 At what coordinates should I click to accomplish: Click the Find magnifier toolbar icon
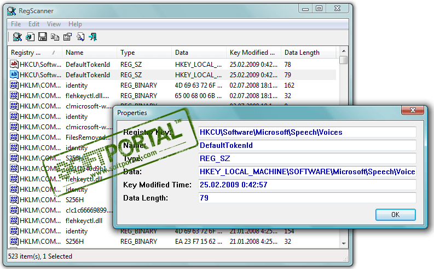coord(80,37)
